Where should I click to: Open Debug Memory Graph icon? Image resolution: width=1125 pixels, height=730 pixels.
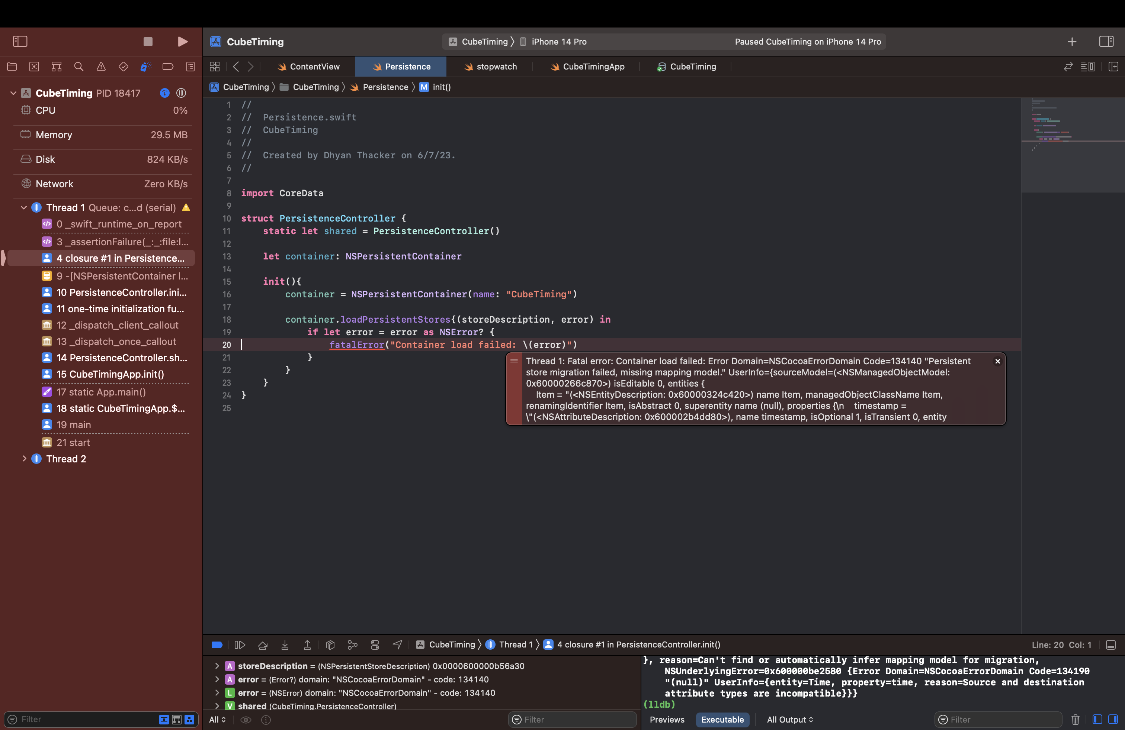[353, 645]
